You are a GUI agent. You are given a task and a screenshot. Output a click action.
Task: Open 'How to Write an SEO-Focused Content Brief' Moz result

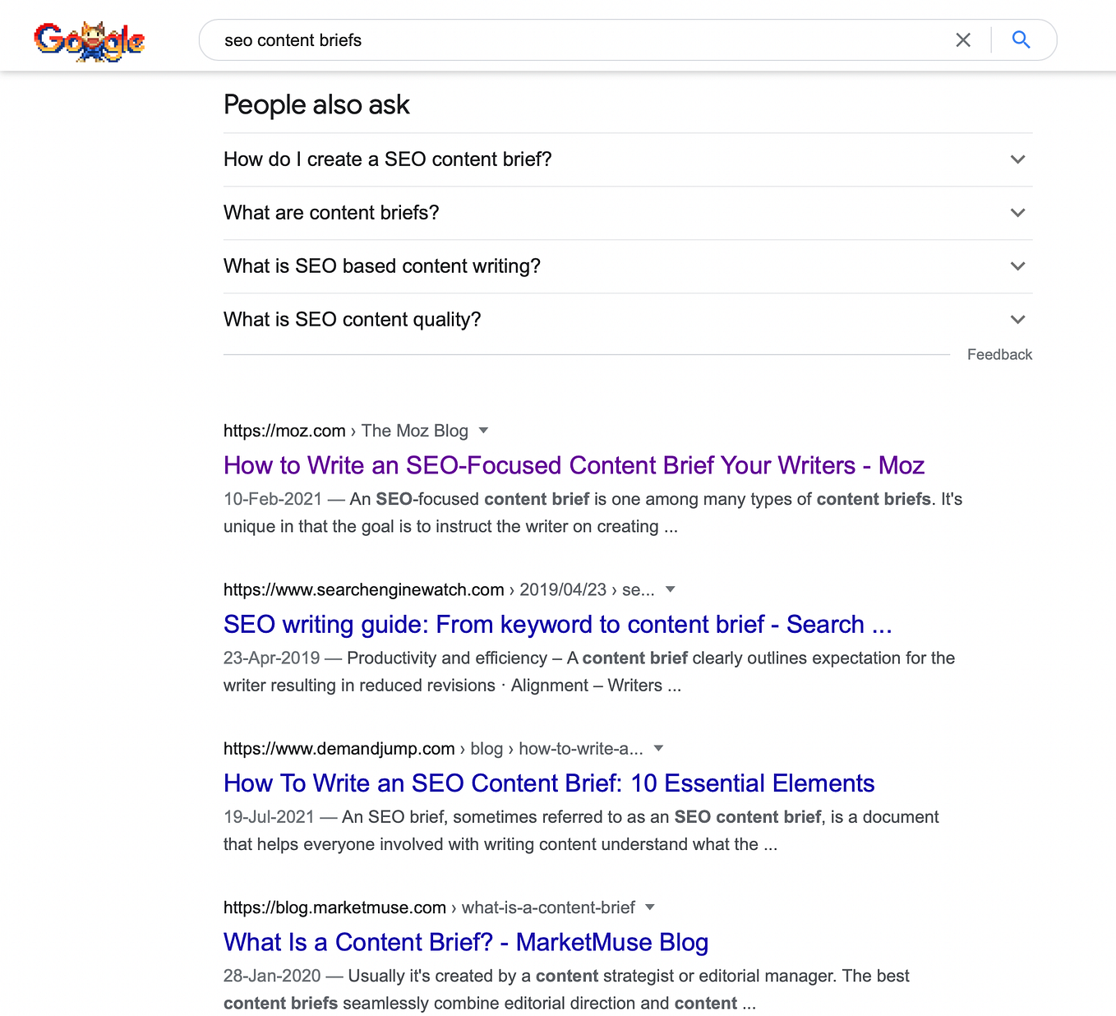coord(574,465)
